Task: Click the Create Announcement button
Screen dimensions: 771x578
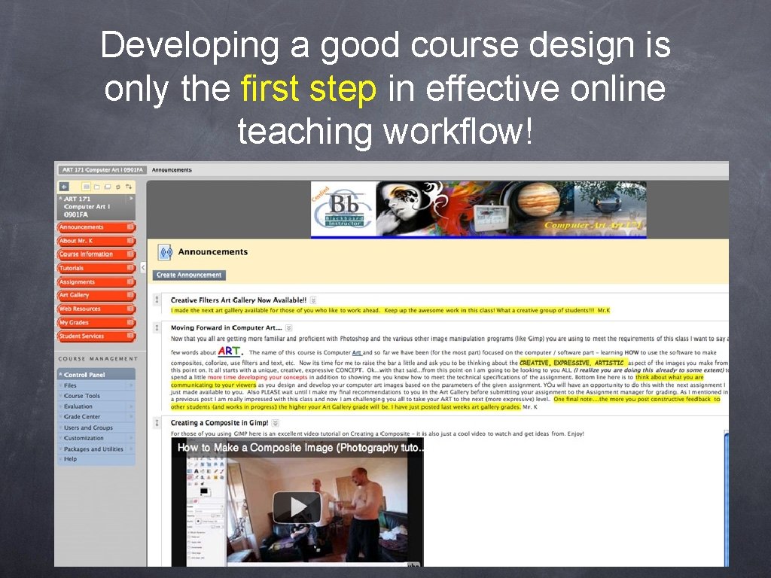Action: [x=188, y=275]
